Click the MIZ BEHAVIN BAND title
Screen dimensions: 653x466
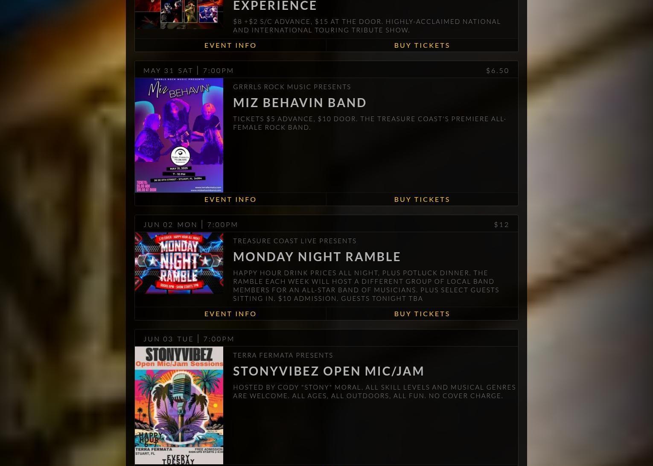point(300,102)
